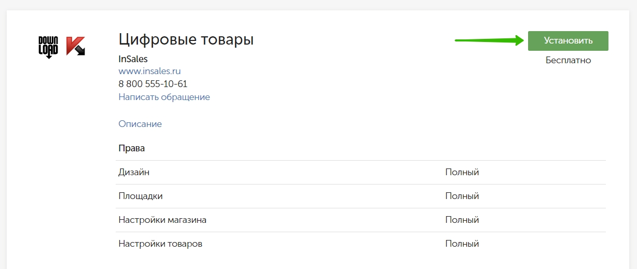This screenshot has width=637, height=269.
Task: Click Полный value beside Настройки товаров
Action: 462,244
